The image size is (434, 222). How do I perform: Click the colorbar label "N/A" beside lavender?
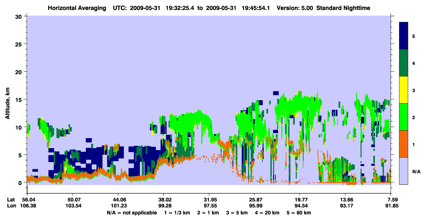(x=416, y=172)
